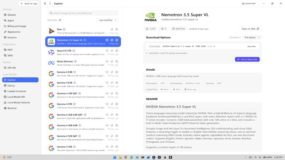Click the staff pick badge beside Qwen3.8 27B
Image resolution: width=285 pixels, height=160 pixels.
[x=73, y=51]
